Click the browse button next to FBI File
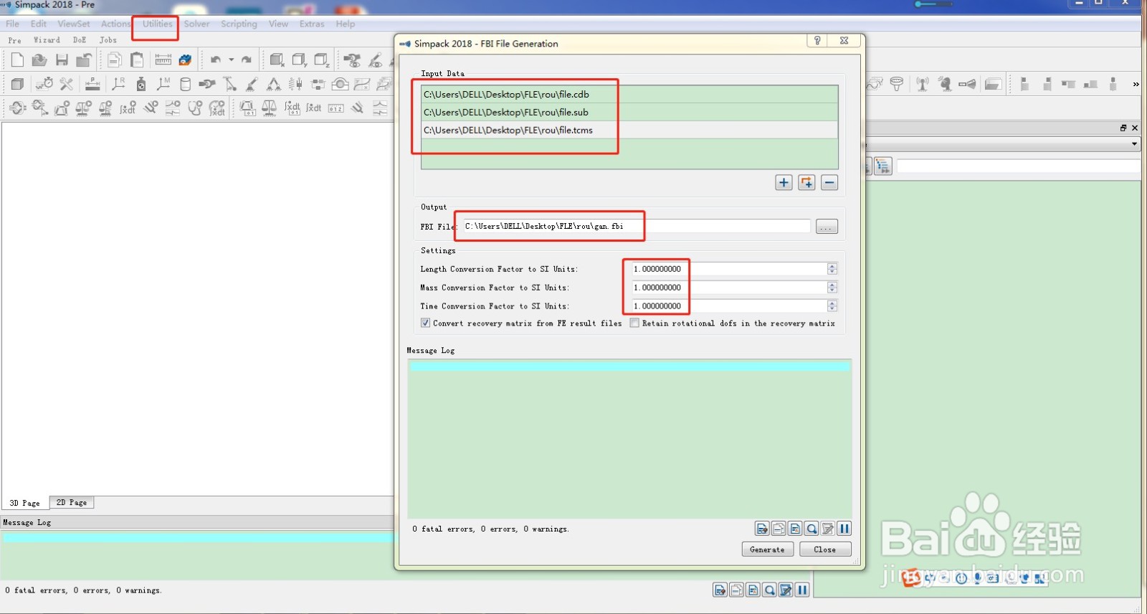 (x=827, y=227)
